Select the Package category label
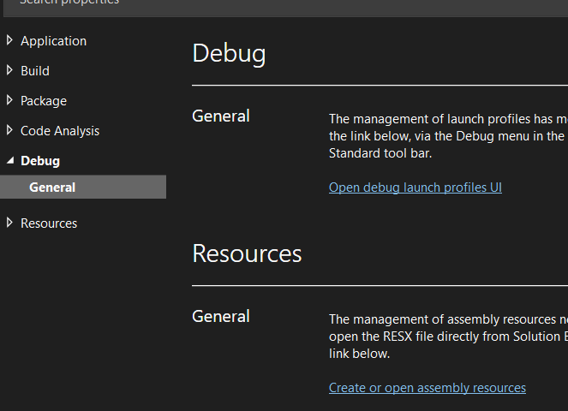 44,101
